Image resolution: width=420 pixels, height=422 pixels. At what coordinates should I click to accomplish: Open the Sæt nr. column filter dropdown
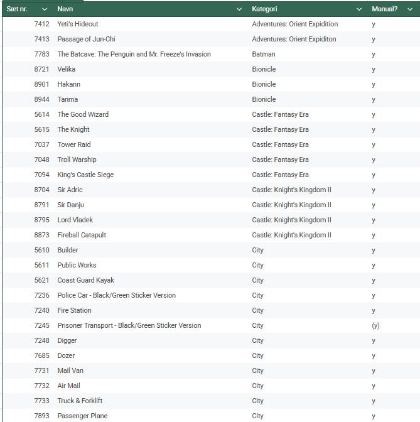[45, 9]
